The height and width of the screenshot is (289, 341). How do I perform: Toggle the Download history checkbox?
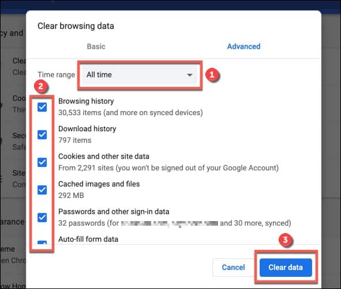[x=42, y=135]
